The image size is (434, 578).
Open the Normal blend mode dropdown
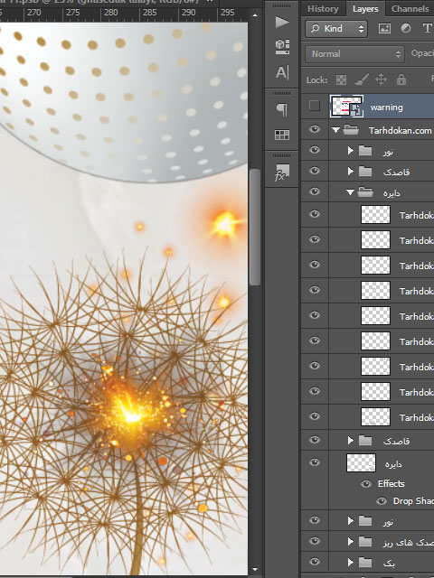[354, 54]
